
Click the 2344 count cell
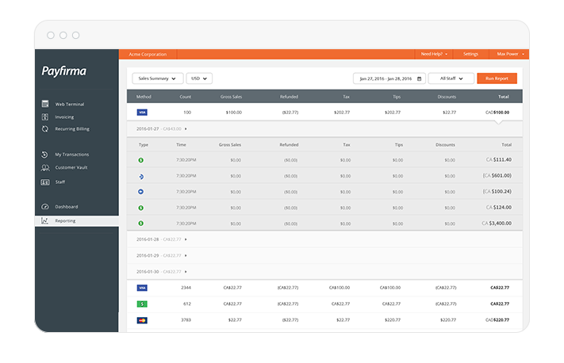pyautogui.click(x=186, y=288)
